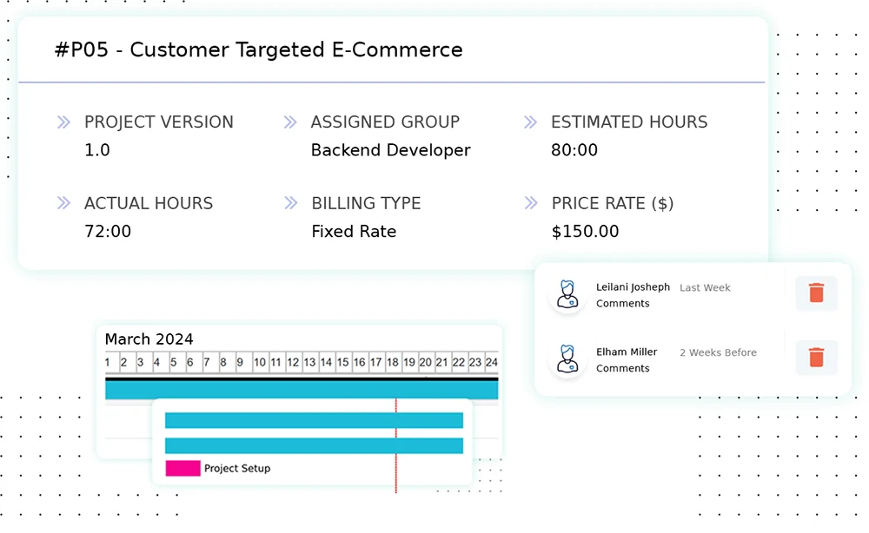
Task: Select day 18 on the March timeline
Action: pos(392,363)
